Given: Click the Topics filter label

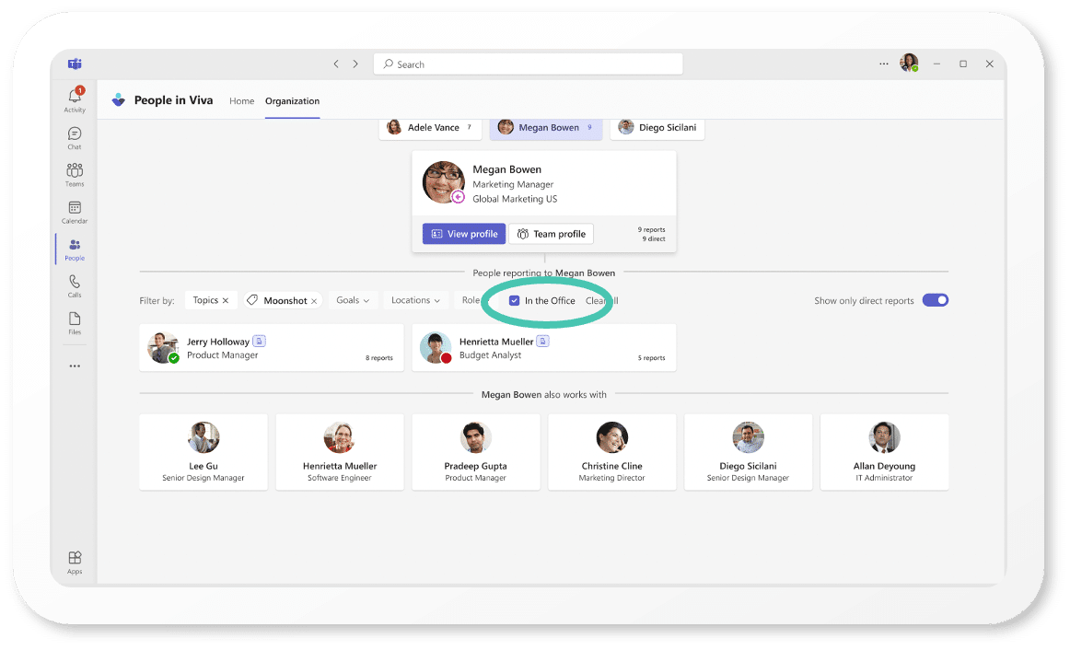Looking at the screenshot, I should pos(205,300).
